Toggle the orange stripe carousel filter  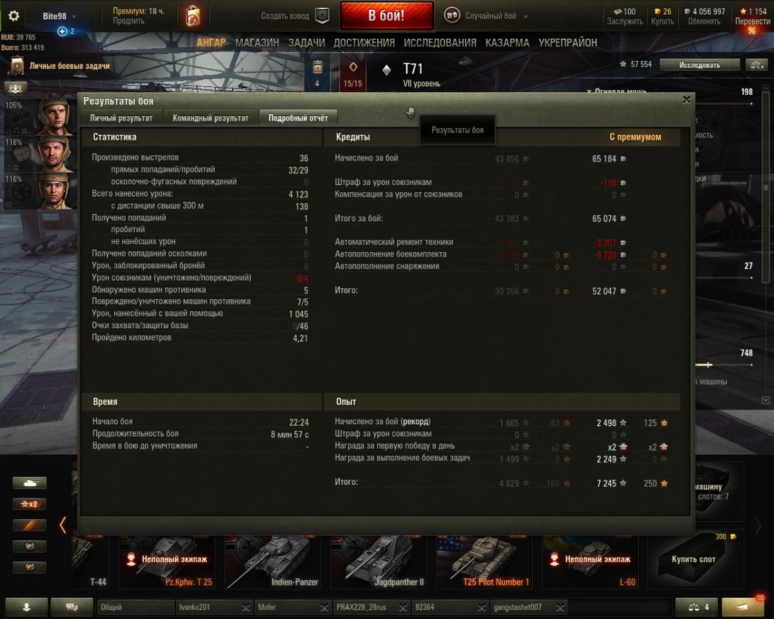click(x=29, y=526)
